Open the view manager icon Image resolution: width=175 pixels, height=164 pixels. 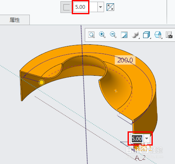[x=158, y=35]
